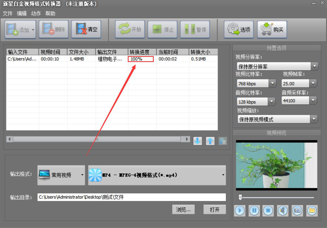Move item up with blue up arrow
The width and height of the screenshot is (327, 228).
[x=210, y=141]
